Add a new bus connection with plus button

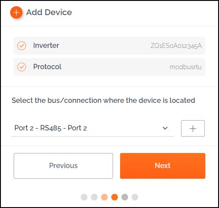pyautogui.click(x=193, y=128)
